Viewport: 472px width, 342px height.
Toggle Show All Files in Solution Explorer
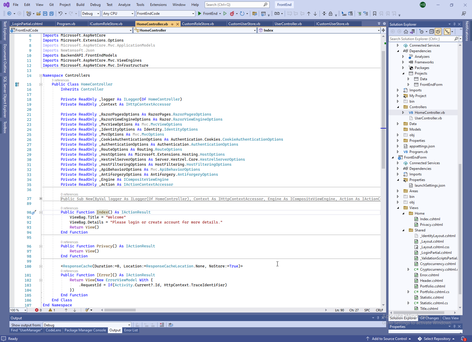438,32
